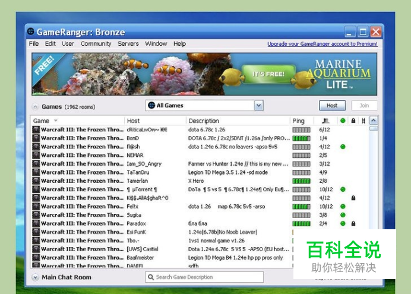Select the game hosted by cRiticaLwOw
This screenshot has height=294, width=411.
pyautogui.click(x=200, y=129)
